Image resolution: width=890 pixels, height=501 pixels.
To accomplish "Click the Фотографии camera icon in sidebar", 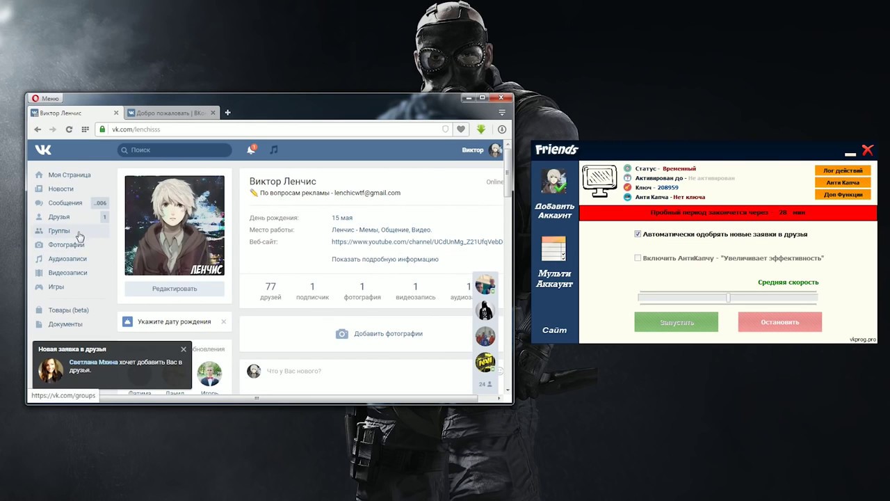I will pos(39,245).
